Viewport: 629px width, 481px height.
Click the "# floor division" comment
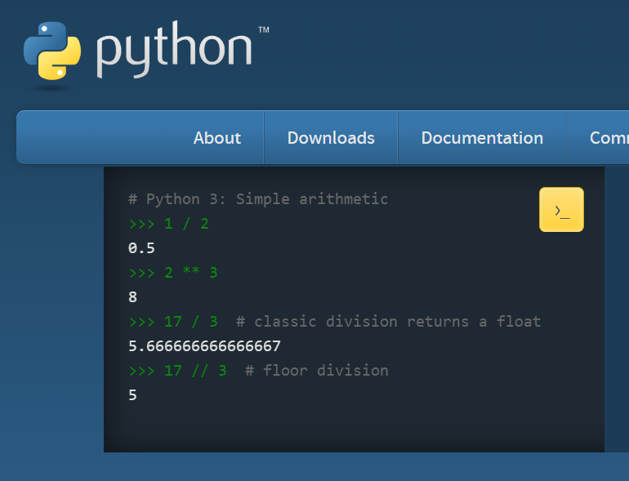point(315,371)
